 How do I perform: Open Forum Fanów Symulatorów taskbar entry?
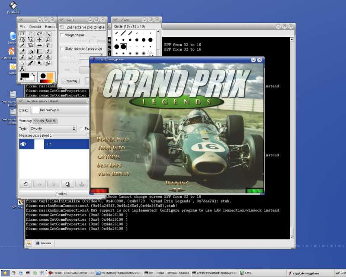coord(71,273)
